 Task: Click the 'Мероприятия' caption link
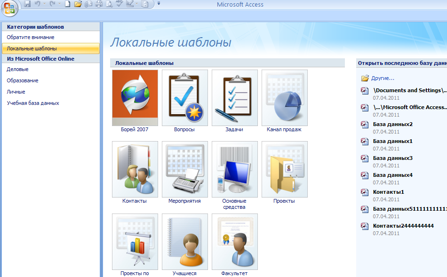coord(184,201)
